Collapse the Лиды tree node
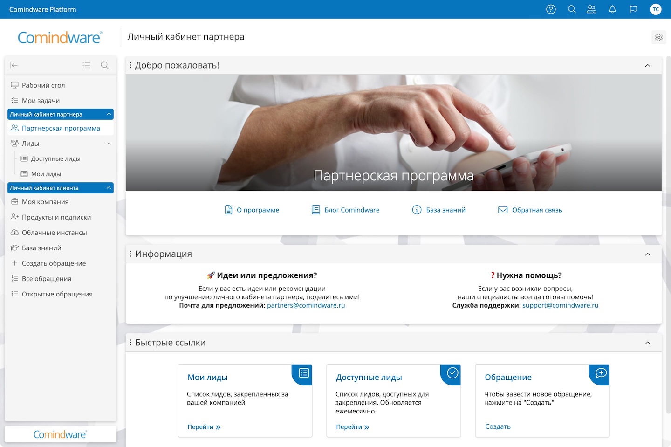This screenshot has height=447, width=671. point(109,144)
